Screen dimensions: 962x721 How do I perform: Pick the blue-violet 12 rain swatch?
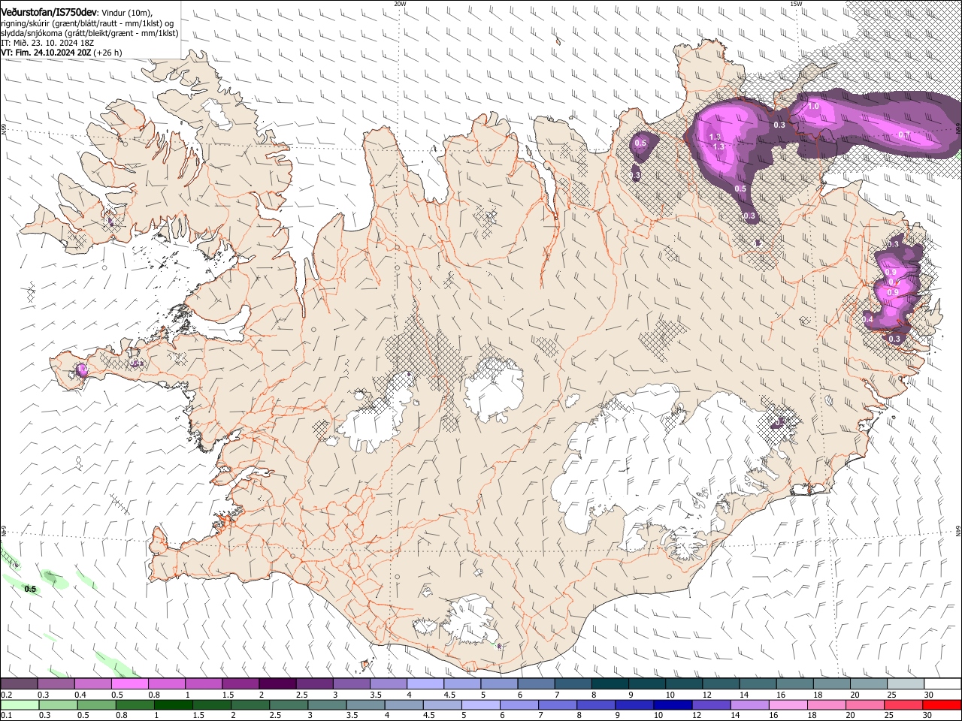point(711,704)
